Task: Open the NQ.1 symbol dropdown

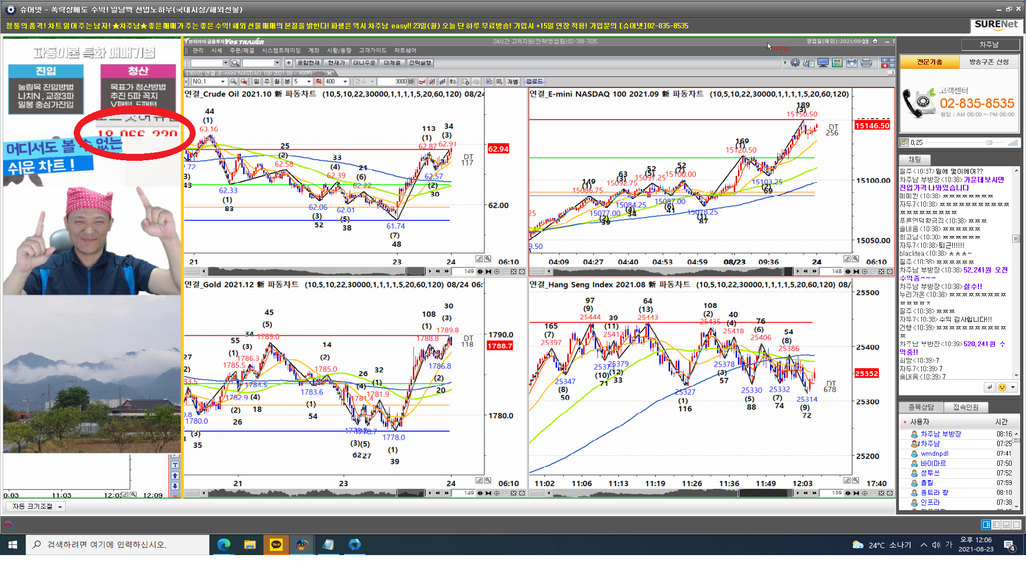Action: (x=223, y=82)
